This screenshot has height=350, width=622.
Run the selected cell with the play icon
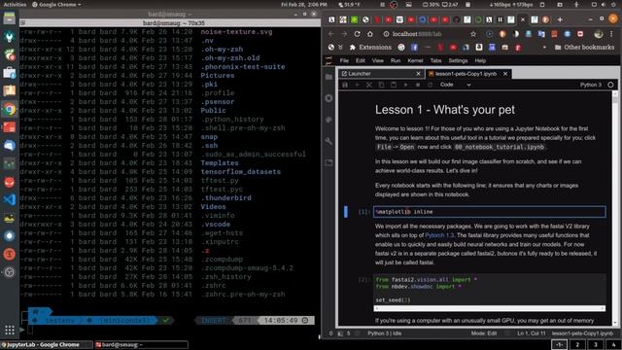(x=405, y=85)
